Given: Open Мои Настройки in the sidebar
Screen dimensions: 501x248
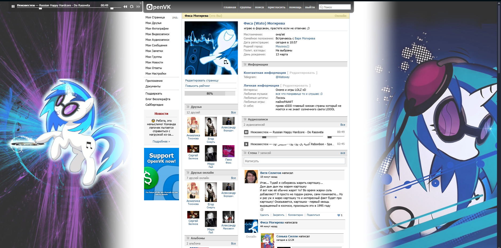Looking at the screenshot, I should 156,74.
